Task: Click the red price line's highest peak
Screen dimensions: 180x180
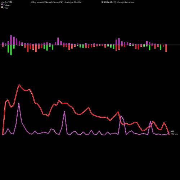Action: (x=19, y=85)
